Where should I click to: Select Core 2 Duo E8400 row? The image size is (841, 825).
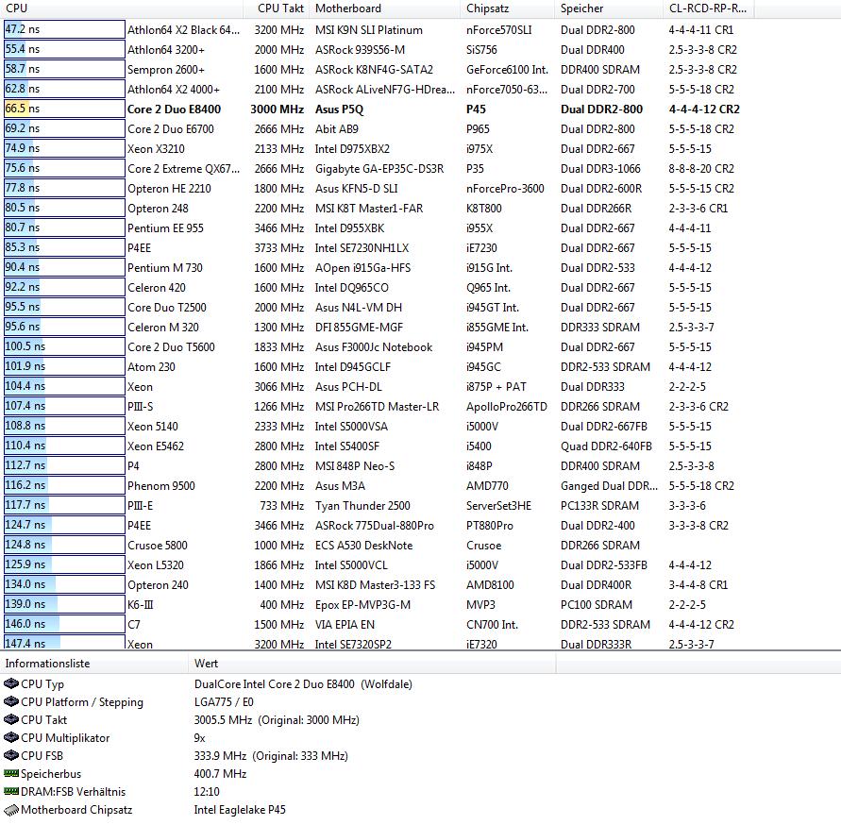pos(376,109)
